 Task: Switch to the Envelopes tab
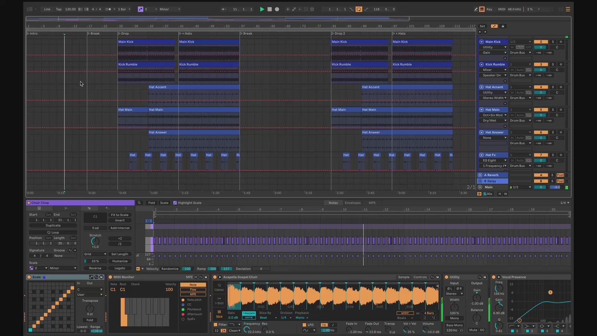353,203
